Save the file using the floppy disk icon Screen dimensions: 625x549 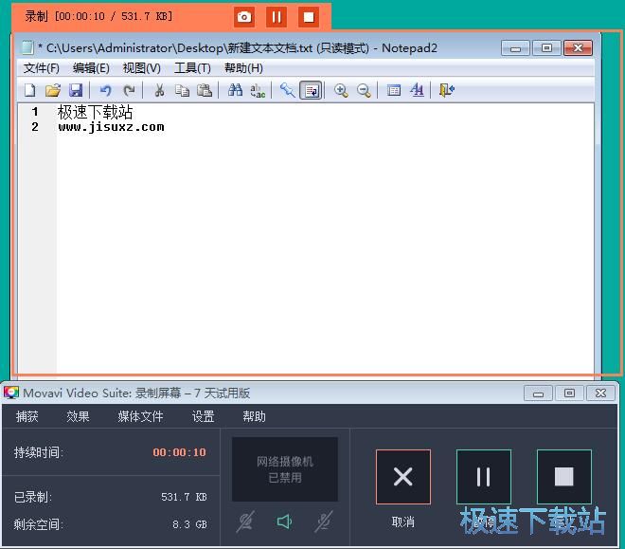76,90
